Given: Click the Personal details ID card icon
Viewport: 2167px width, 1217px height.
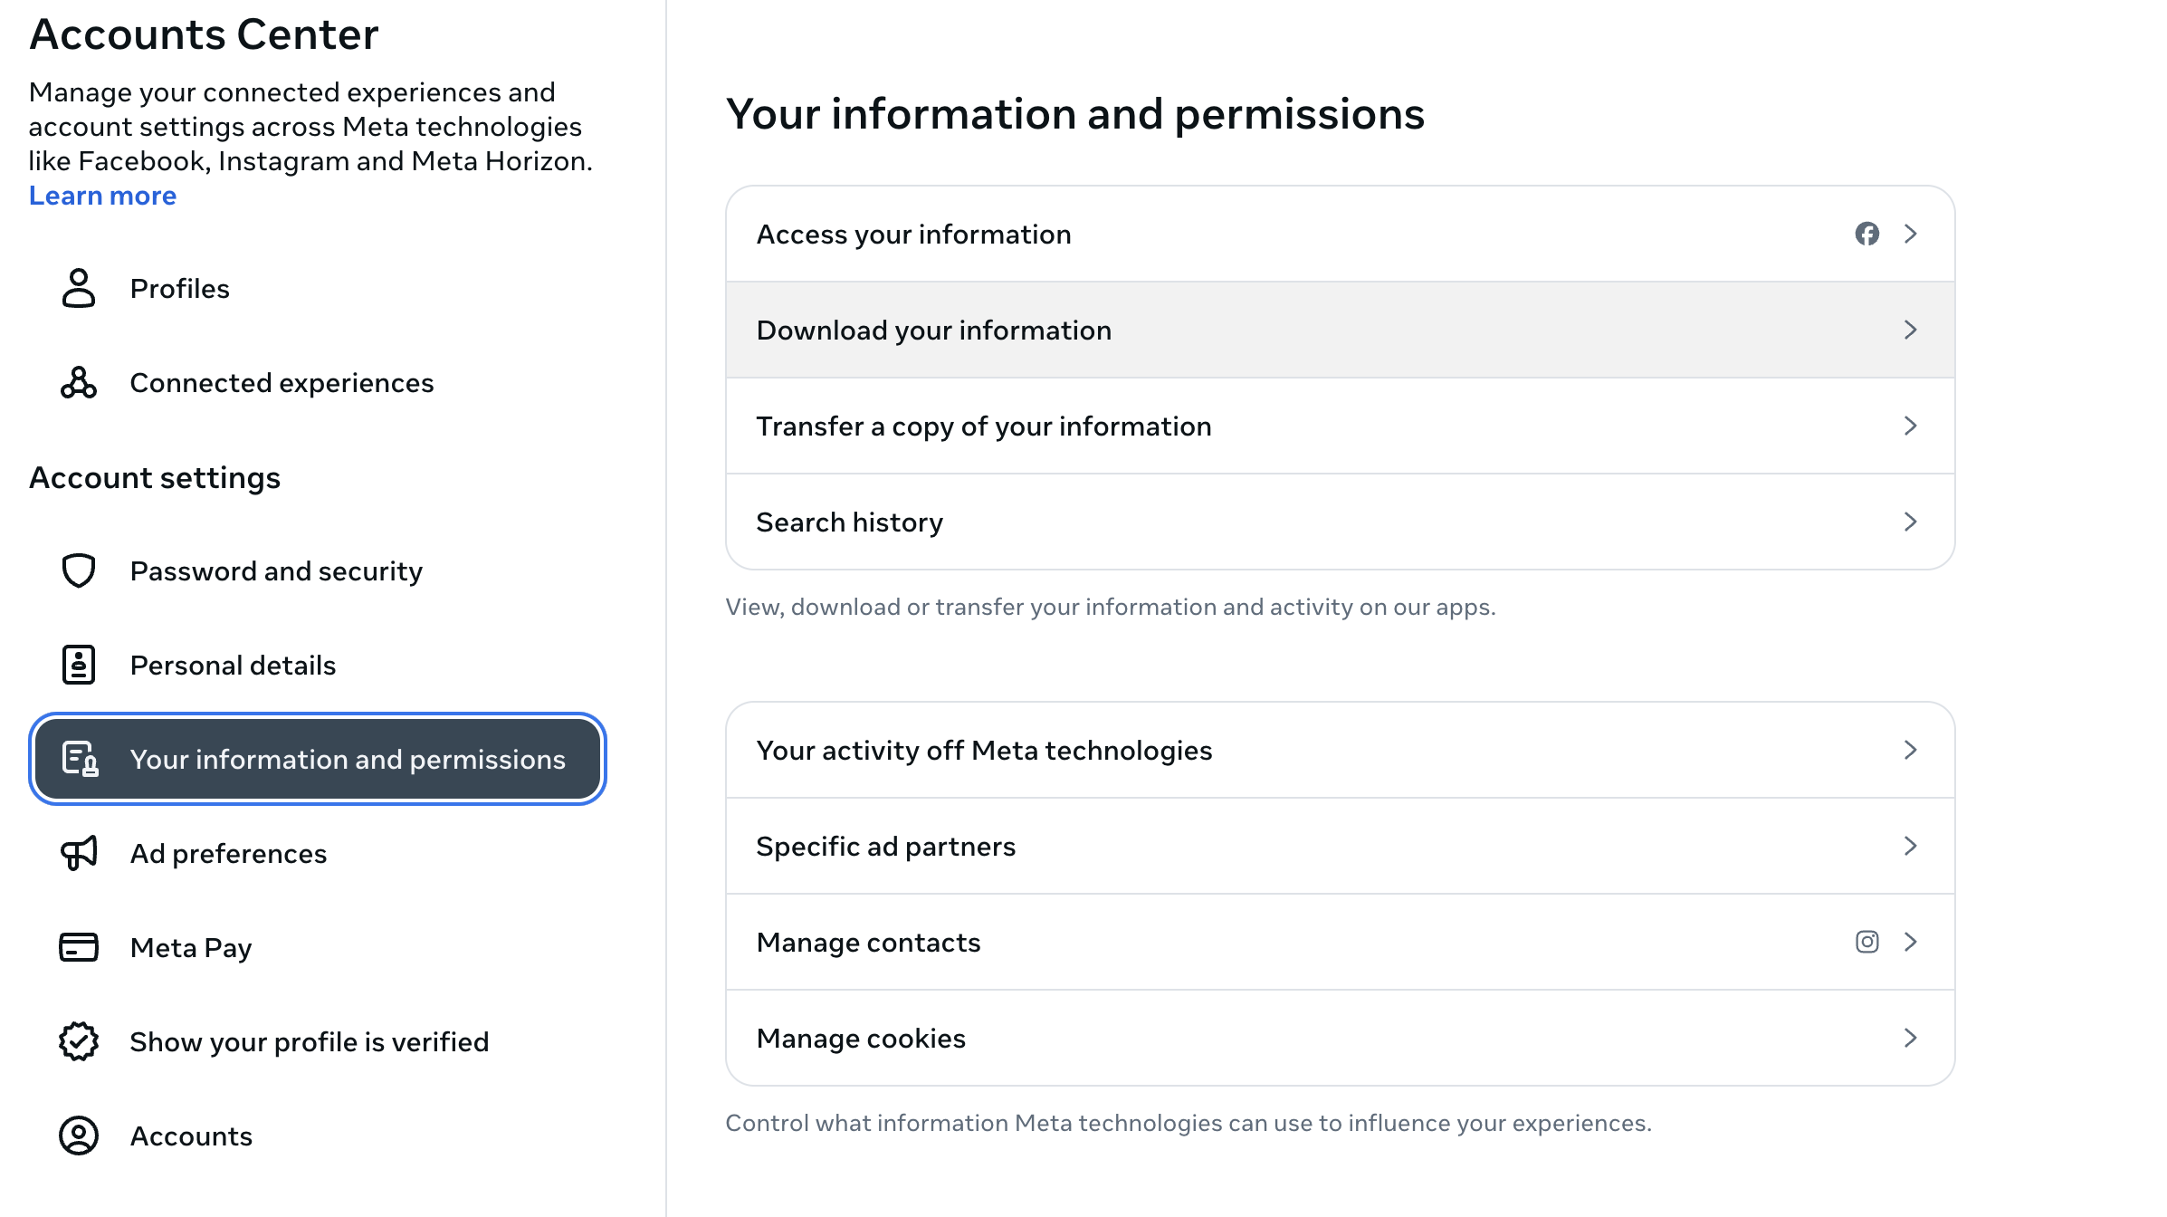Looking at the screenshot, I should point(79,665).
